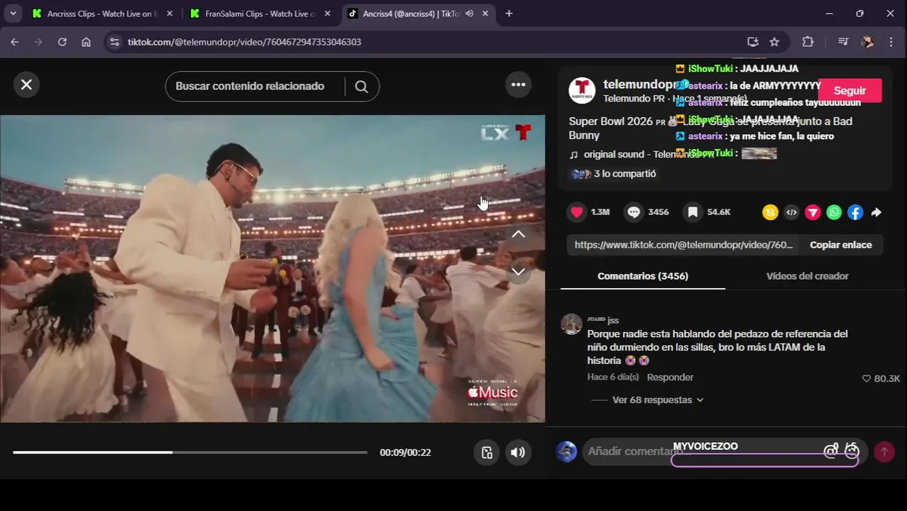Open more share options arrow
Viewport: 907px width, 511px height.
pos(876,212)
